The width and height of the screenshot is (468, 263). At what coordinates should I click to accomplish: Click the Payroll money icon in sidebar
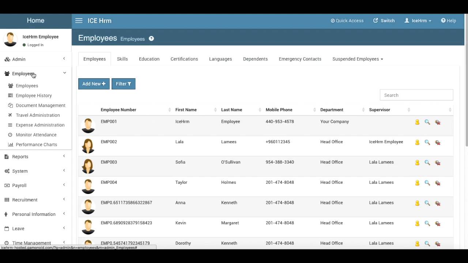[x=7, y=186]
